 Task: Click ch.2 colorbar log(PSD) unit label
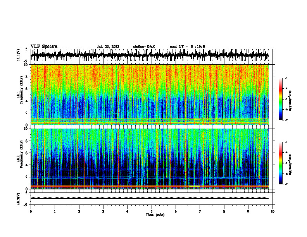click(290, 165)
